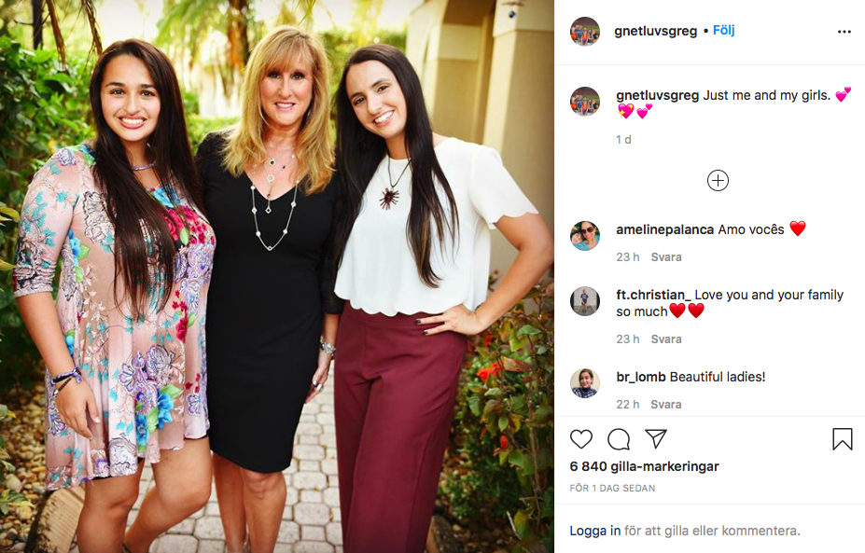The height and width of the screenshot is (553, 865).
Task: Click the header profile avatar of gnetluvsgreg
Action: [x=585, y=32]
